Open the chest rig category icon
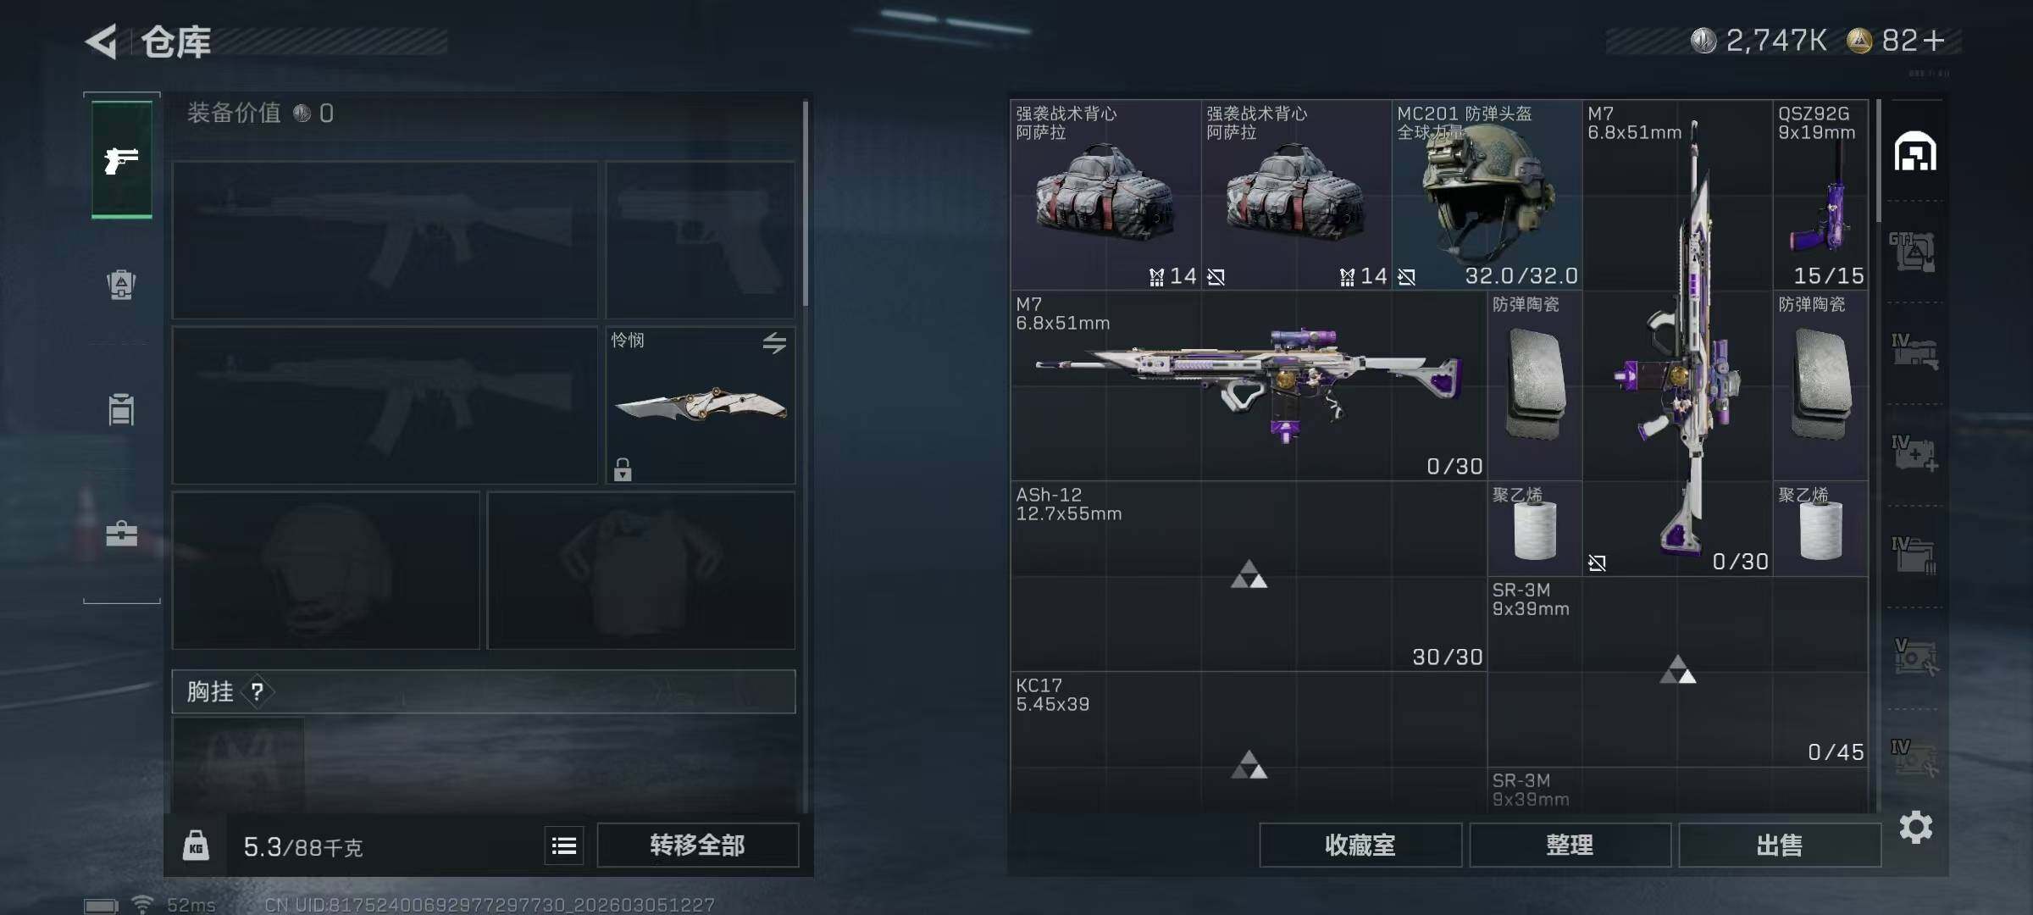 (122, 409)
